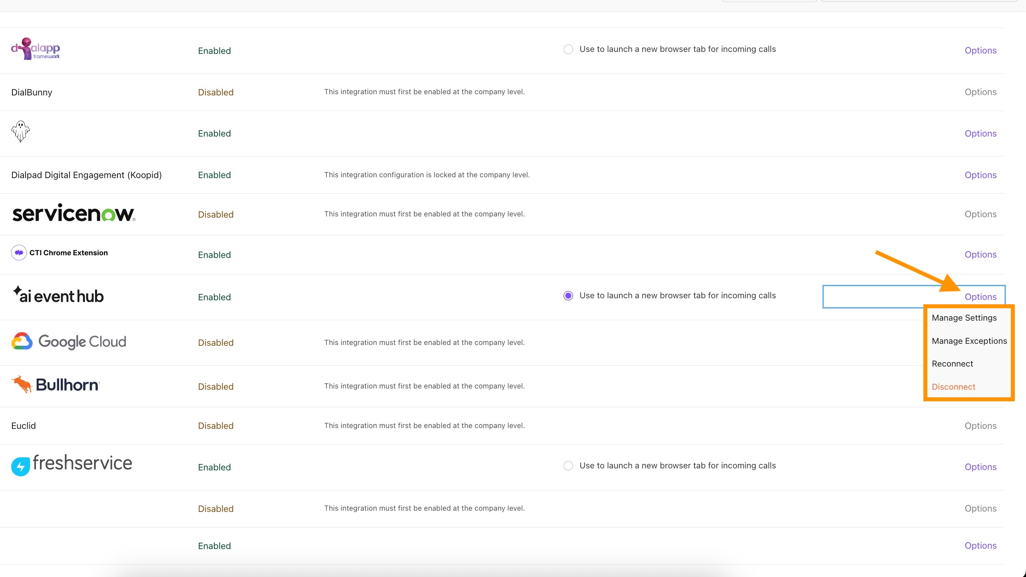Click Freshservice's launch browser tab label

point(677,466)
